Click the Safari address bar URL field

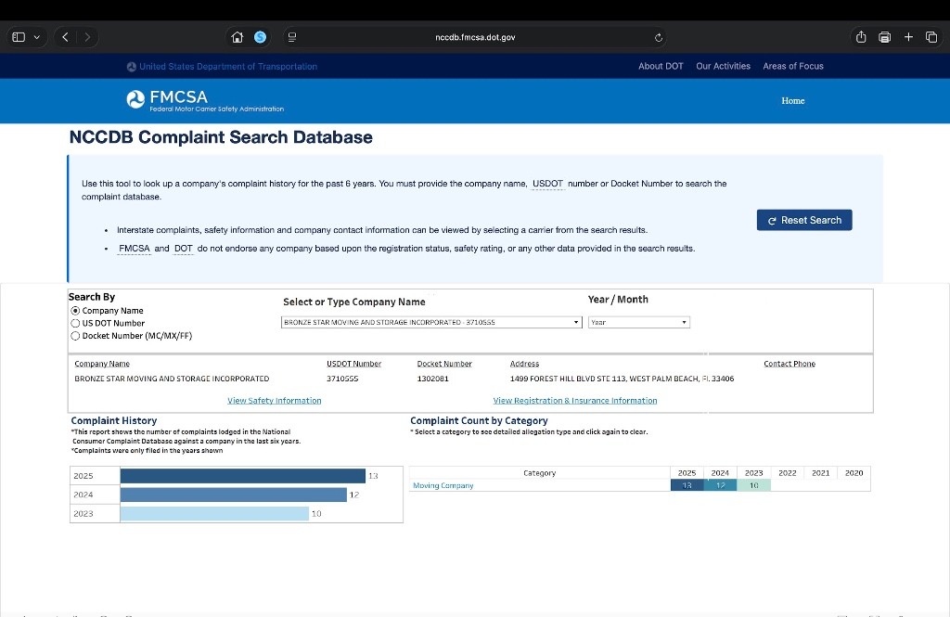(475, 37)
